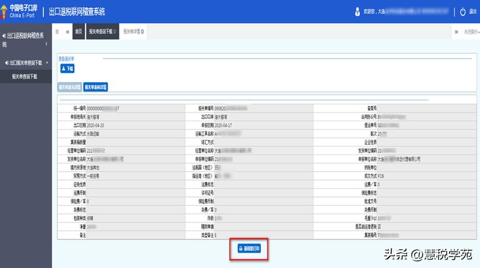Toggle sidebar with the hamburger menu icon
The height and width of the screenshot is (268, 480).
[x=57, y=32]
